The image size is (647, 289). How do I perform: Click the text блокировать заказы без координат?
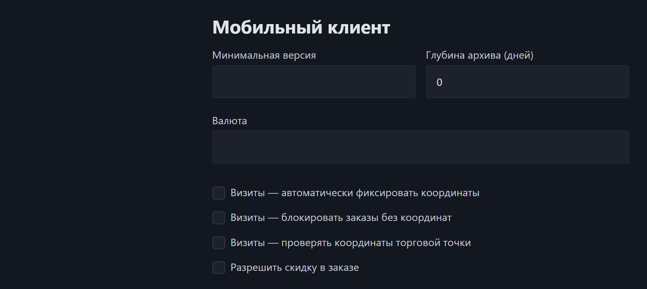[x=366, y=218]
